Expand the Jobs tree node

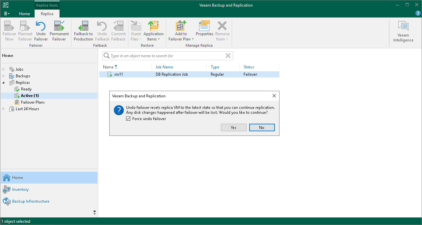(x=4, y=69)
